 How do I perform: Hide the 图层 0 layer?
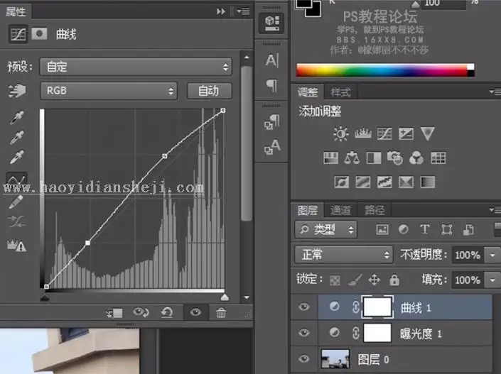pyautogui.click(x=304, y=358)
